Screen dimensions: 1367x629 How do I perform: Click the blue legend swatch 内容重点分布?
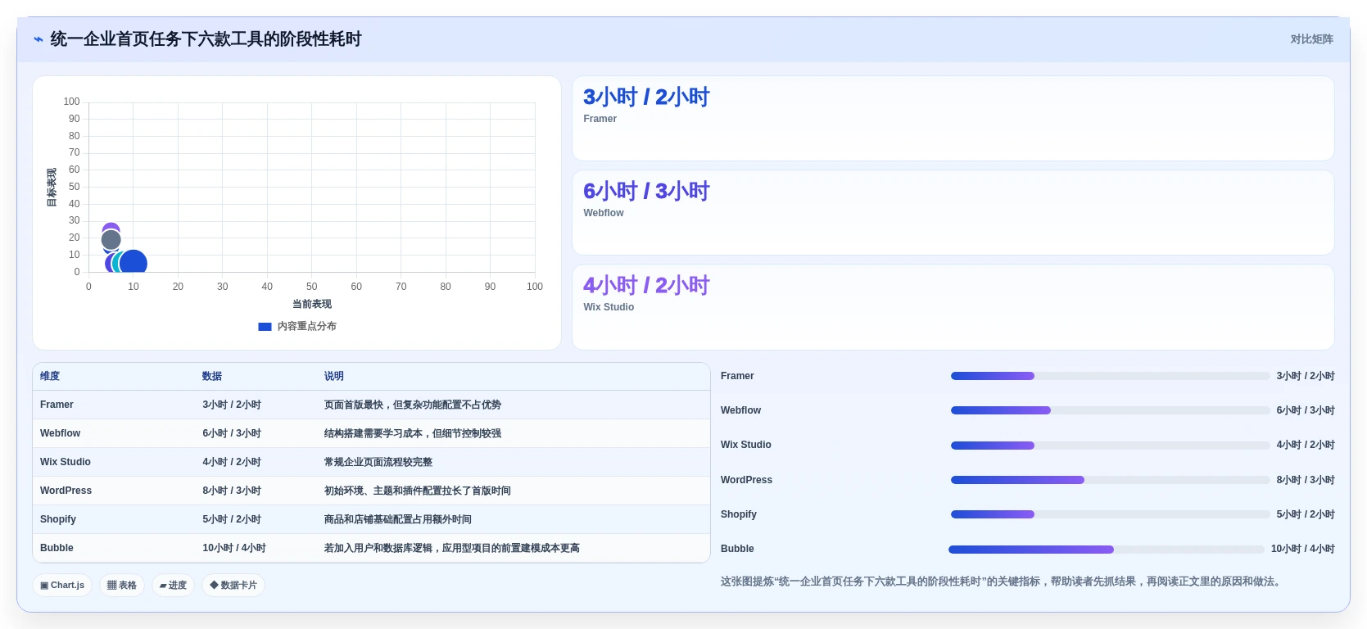pyautogui.click(x=265, y=326)
